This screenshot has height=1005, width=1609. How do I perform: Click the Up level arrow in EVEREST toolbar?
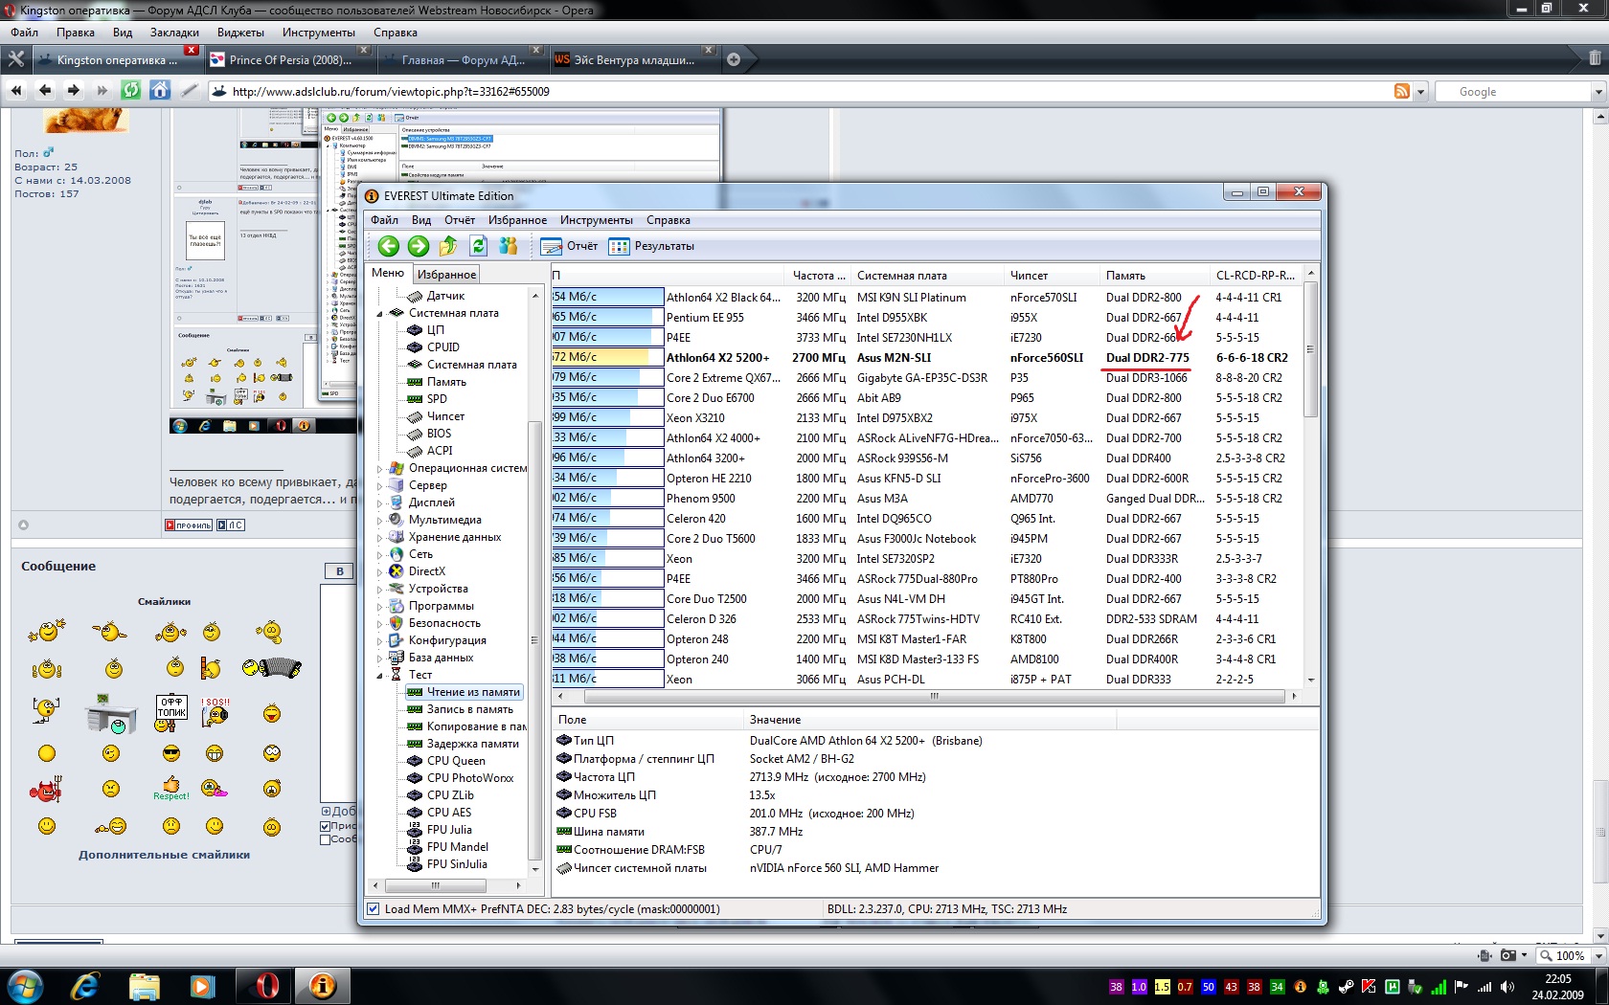[x=448, y=246]
